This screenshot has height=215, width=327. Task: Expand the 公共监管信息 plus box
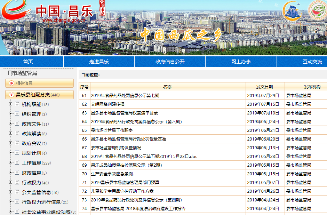[10, 192]
